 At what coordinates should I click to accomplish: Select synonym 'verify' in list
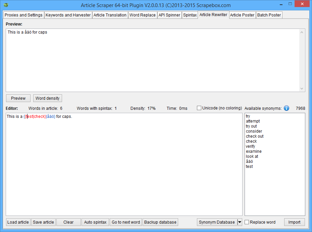(x=250, y=146)
